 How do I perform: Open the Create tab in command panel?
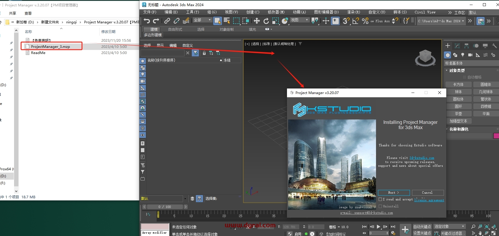[448, 46]
